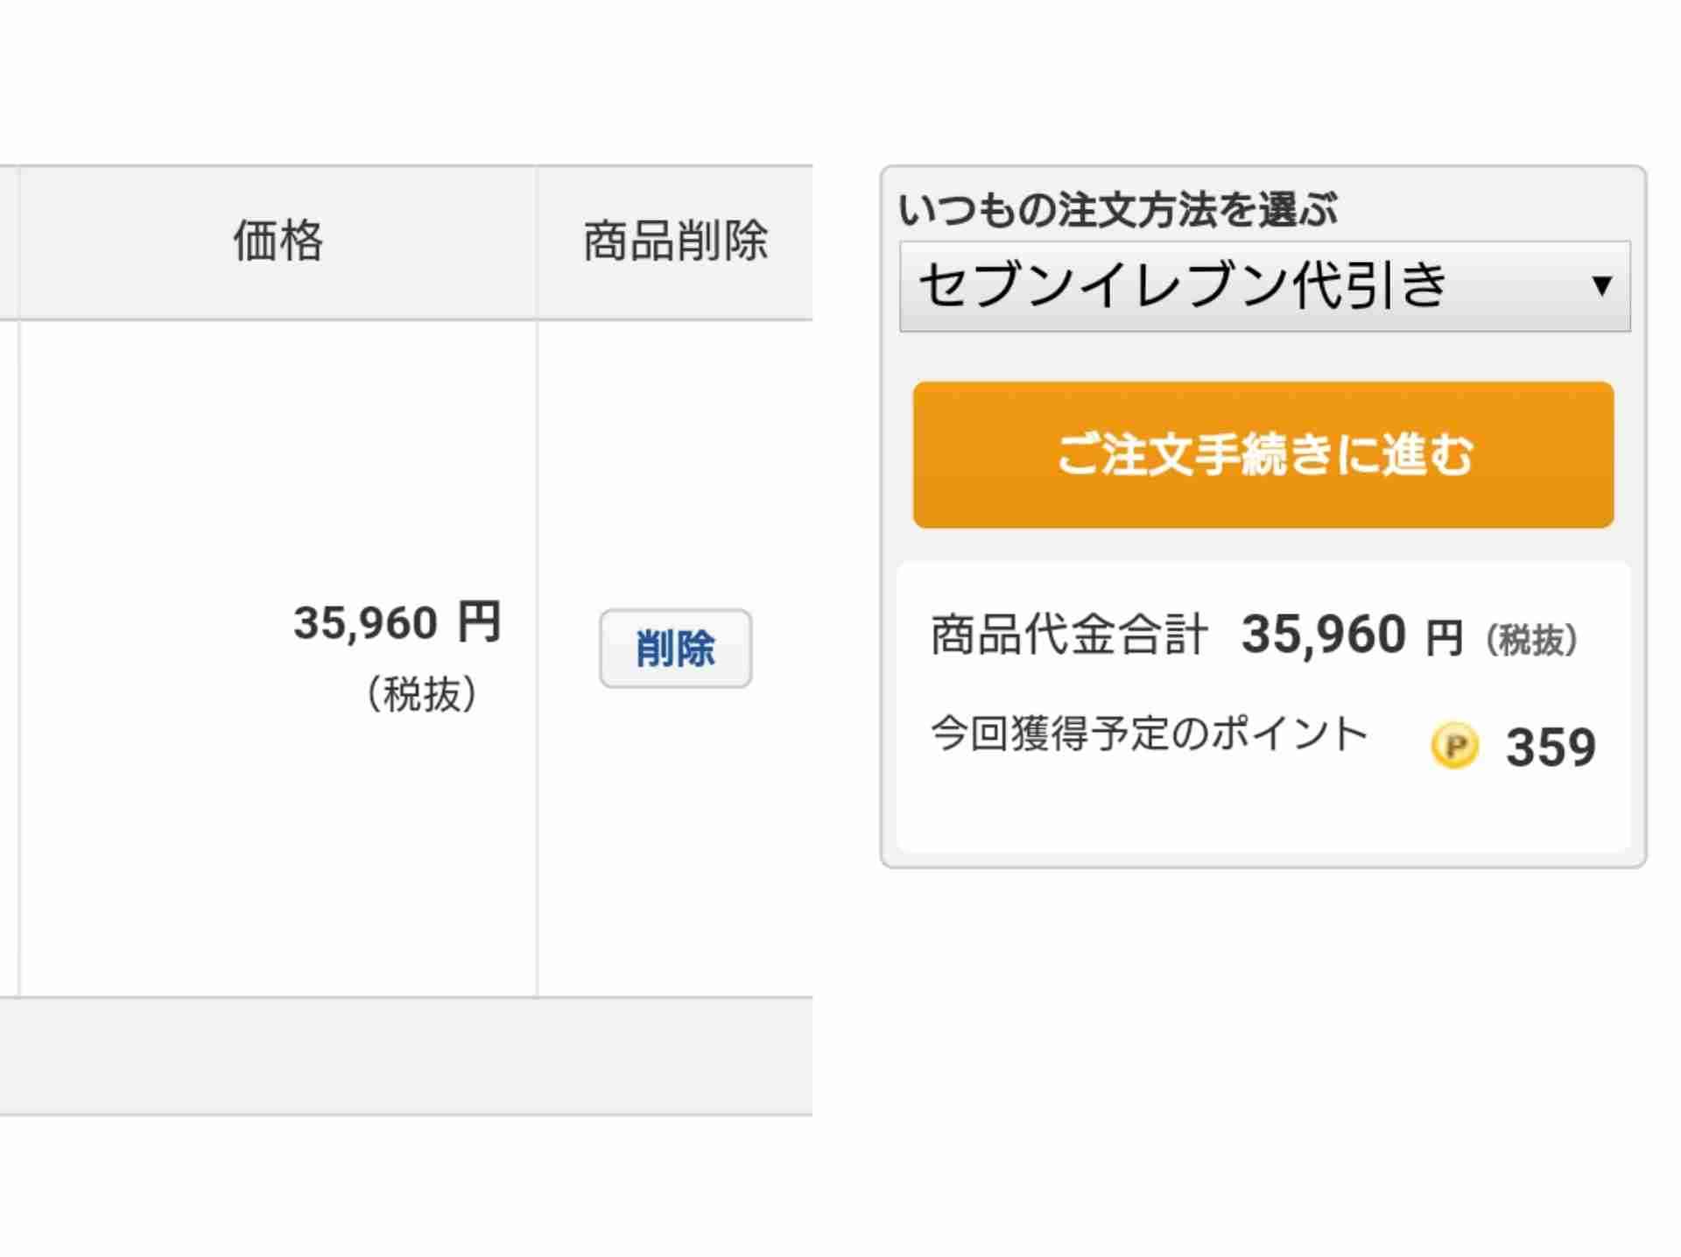Click the (税抜) note under item price

(421, 694)
